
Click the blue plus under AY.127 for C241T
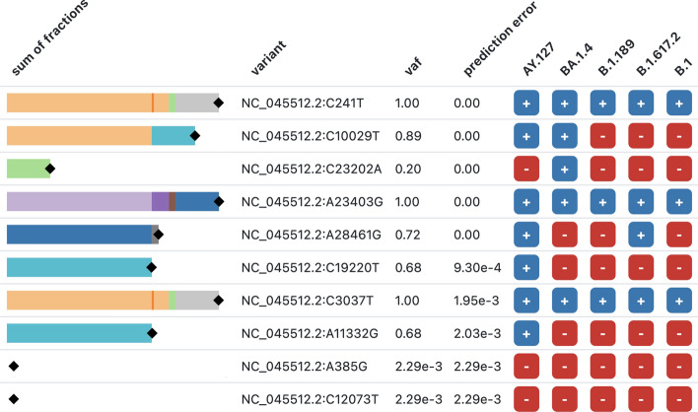(526, 103)
